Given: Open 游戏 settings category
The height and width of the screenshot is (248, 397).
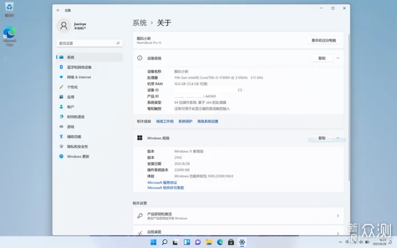Looking at the screenshot, I should click(89, 127).
